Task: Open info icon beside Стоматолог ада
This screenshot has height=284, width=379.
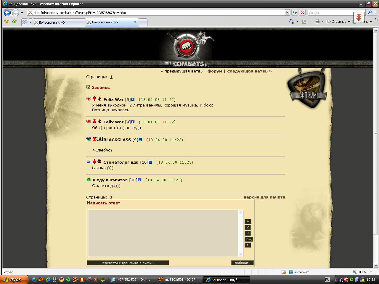Action: 150,162
